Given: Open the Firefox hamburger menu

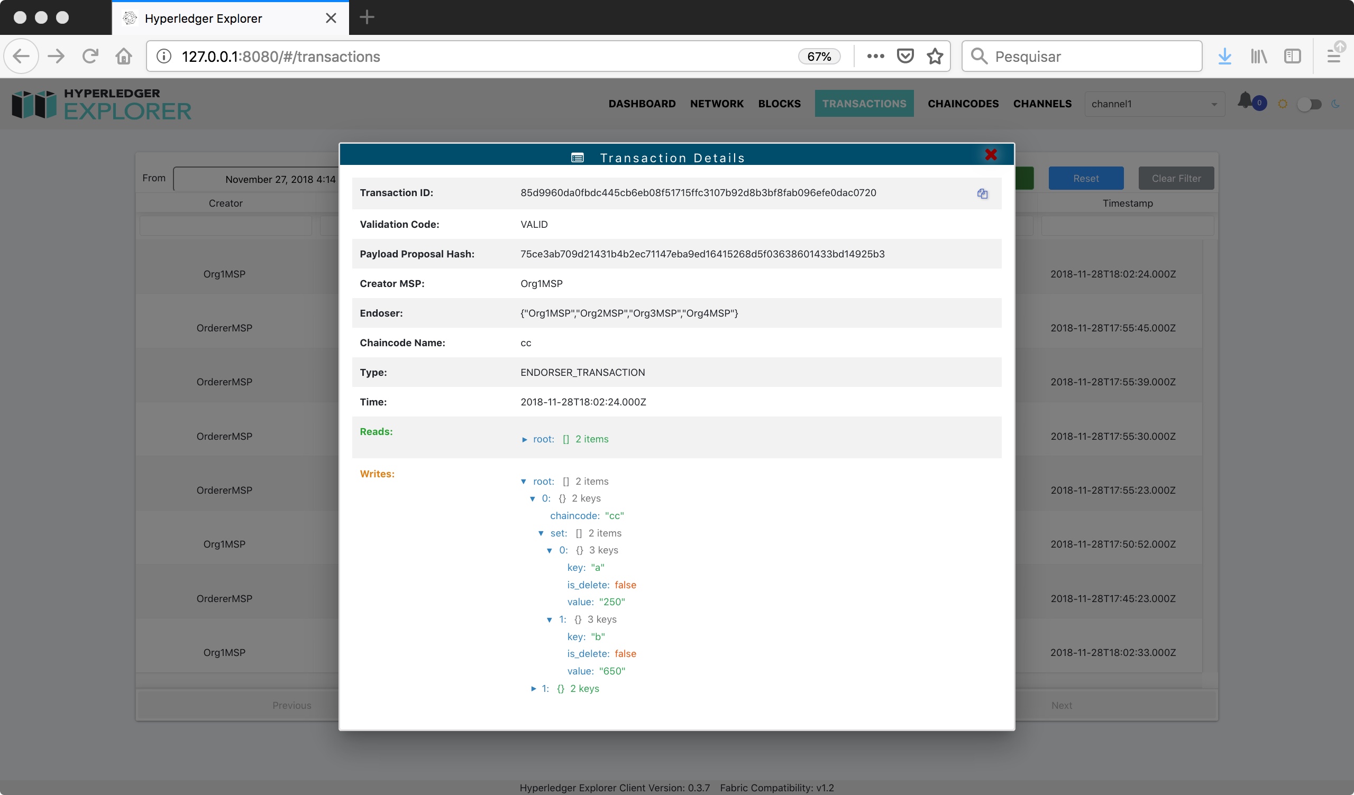Looking at the screenshot, I should coord(1333,56).
